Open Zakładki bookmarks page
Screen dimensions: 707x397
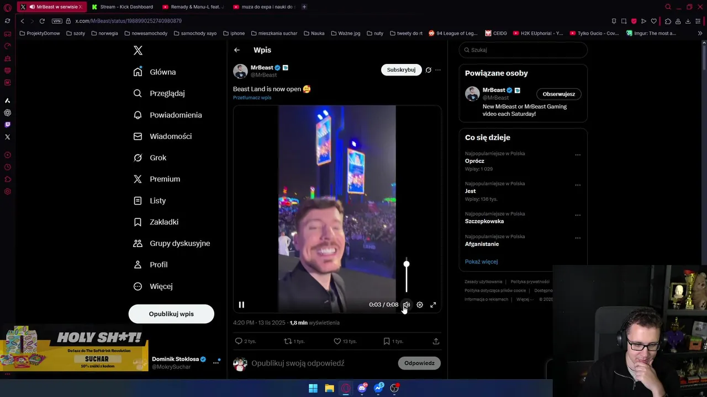click(156, 222)
